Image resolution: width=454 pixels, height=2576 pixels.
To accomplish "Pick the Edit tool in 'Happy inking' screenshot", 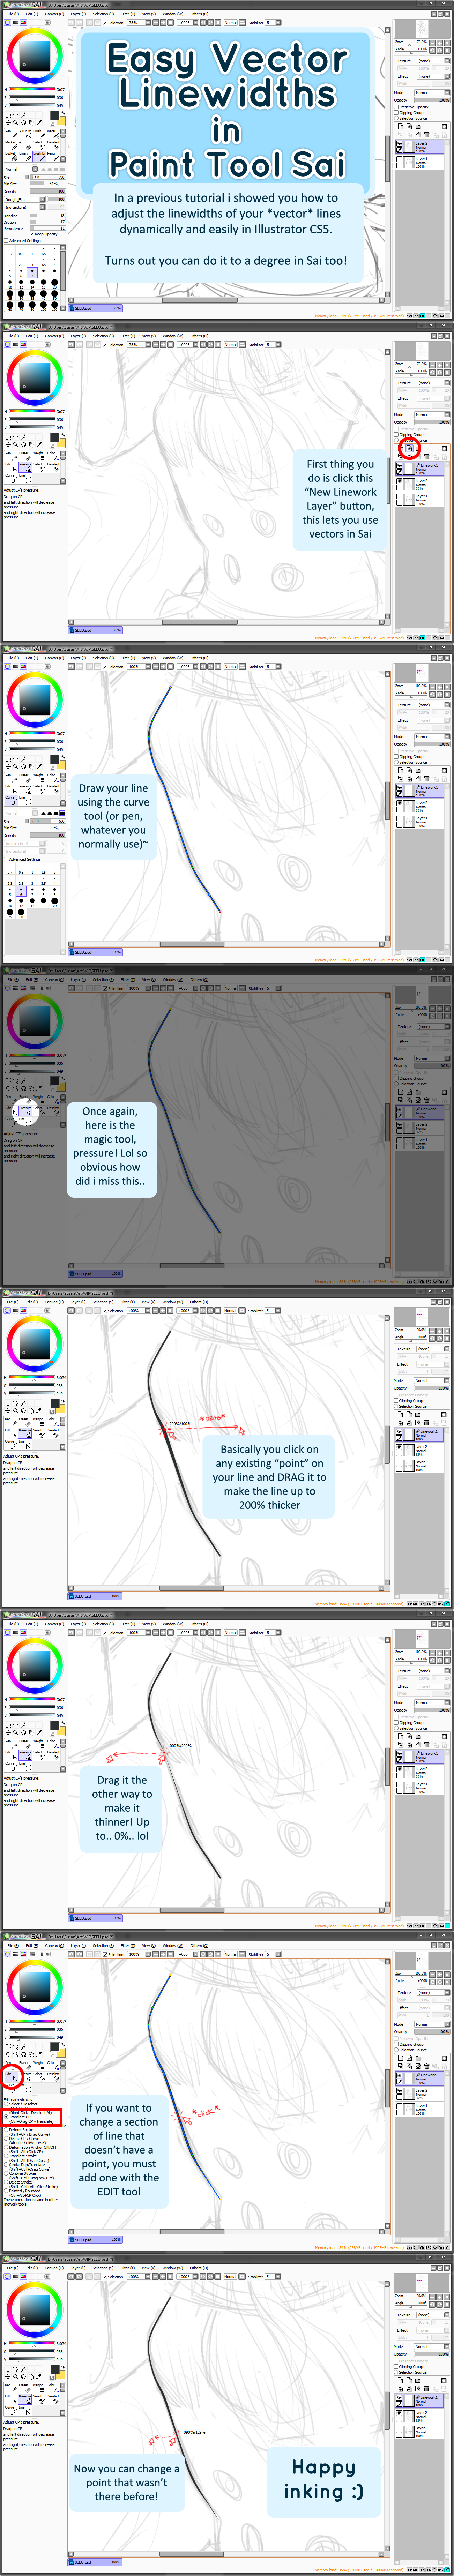I will tap(11, 2399).
